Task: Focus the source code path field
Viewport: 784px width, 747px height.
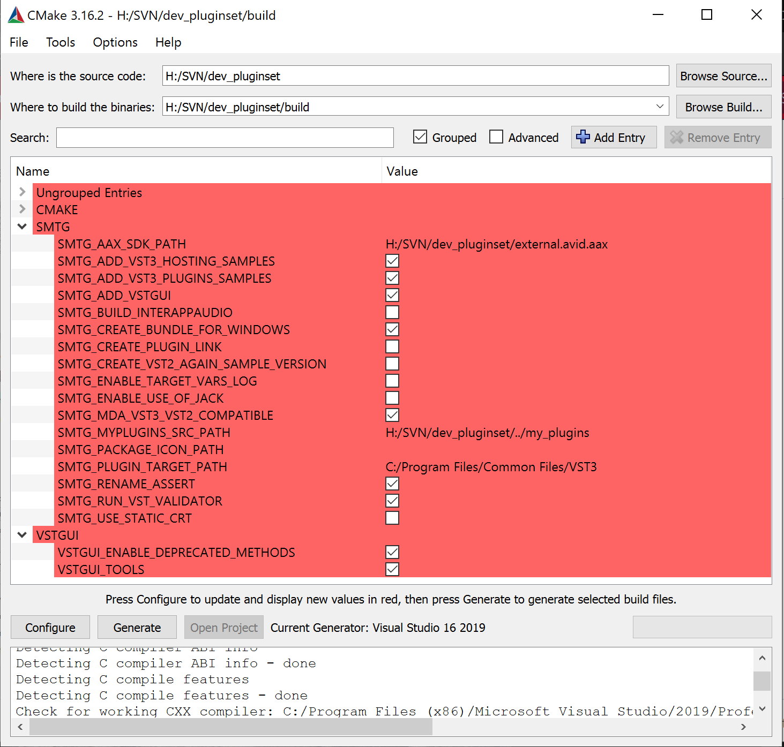Action: (x=415, y=76)
